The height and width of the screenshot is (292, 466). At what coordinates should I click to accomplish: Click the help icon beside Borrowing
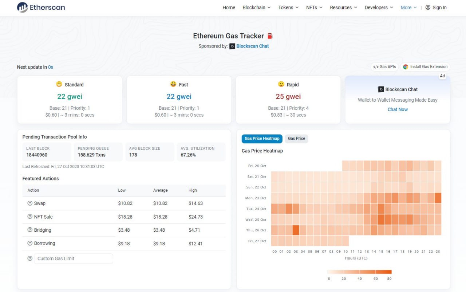pyautogui.click(x=30, y=243)
